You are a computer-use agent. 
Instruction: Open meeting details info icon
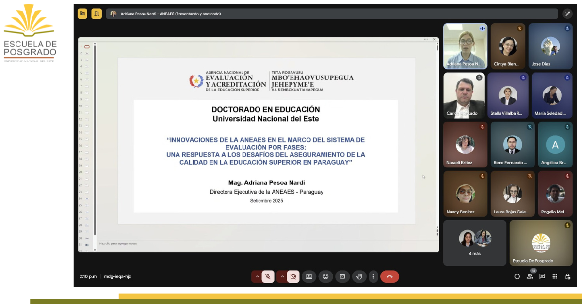pyautogui.click(x=517, y=276)
